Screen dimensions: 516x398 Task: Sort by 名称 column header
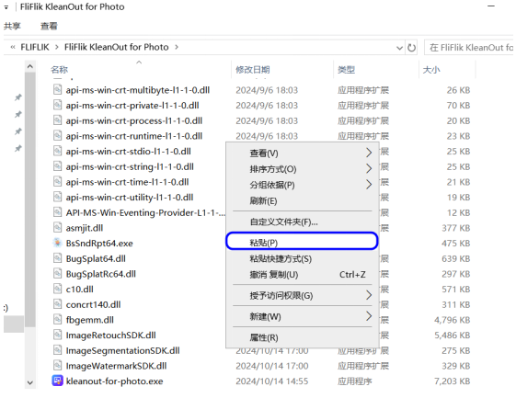pos(59,70)
